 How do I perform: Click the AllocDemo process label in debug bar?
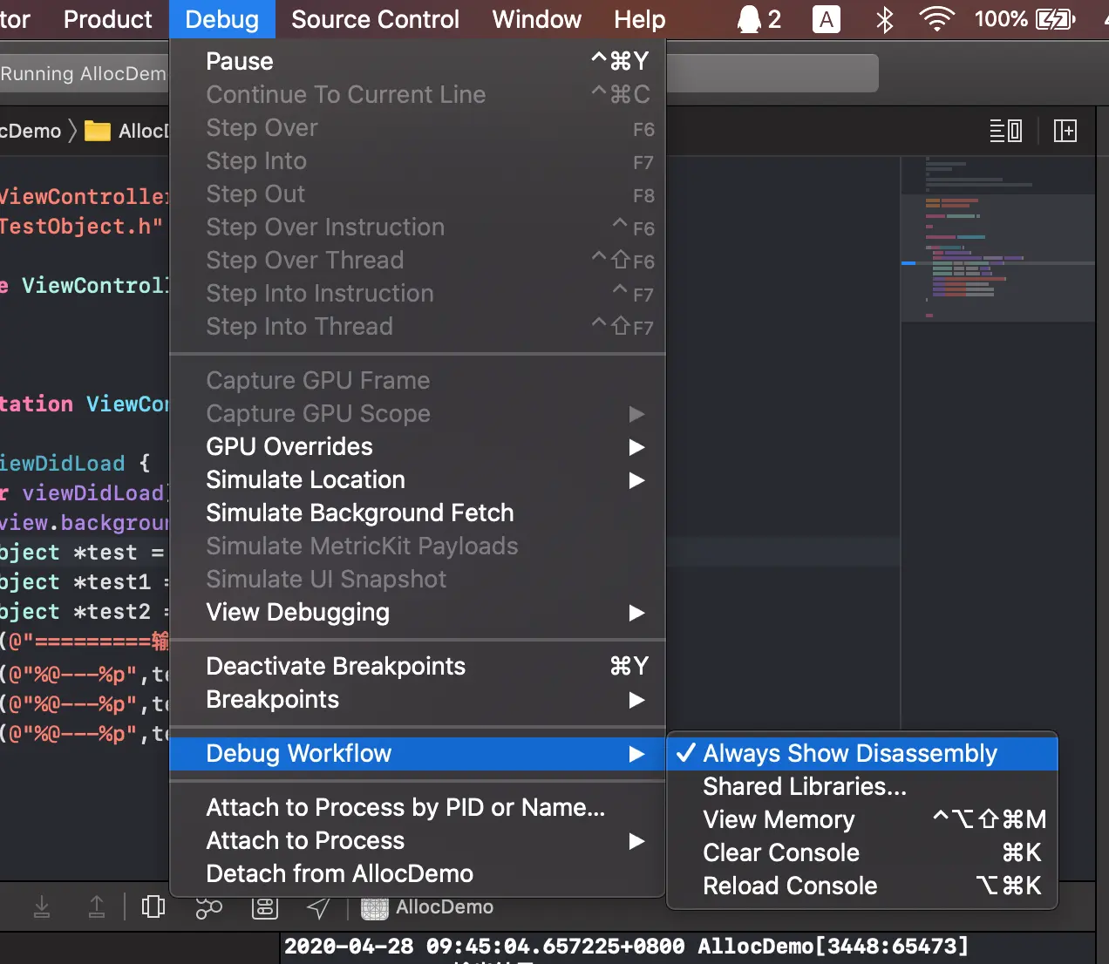(444, 907)
